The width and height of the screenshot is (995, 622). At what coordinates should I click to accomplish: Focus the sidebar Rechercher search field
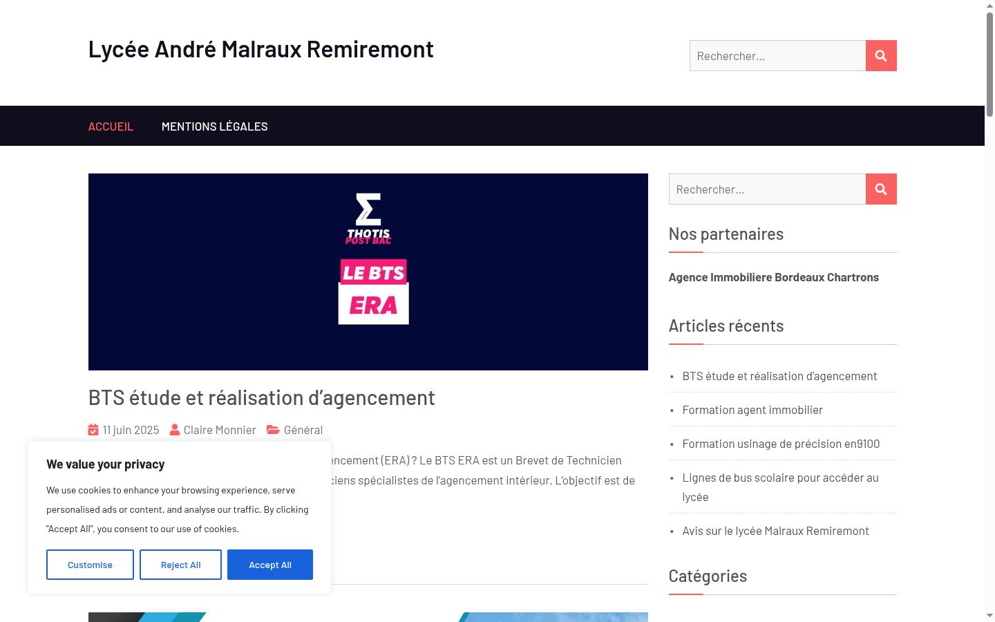[767, 189]
